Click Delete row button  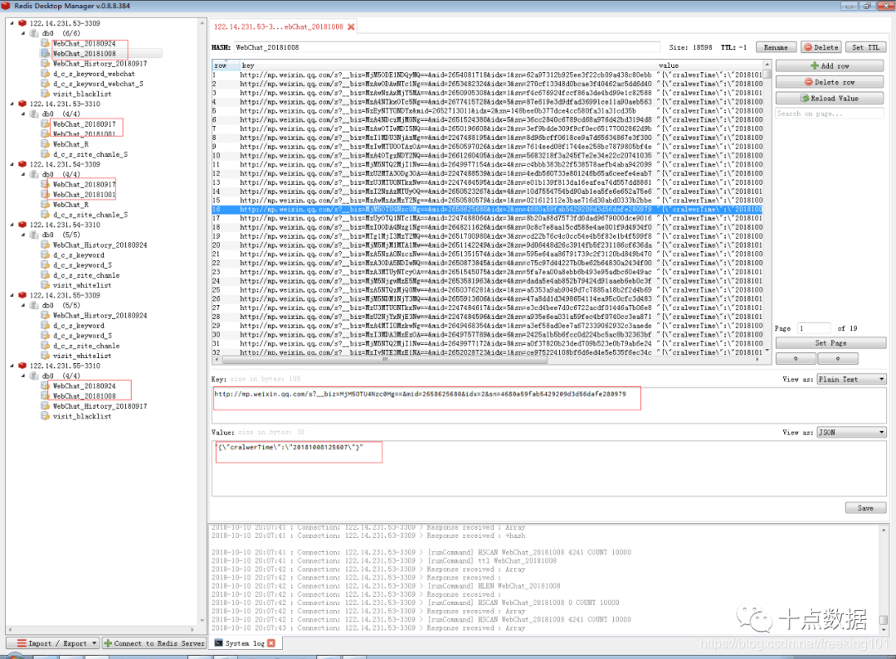pyautogui.click(x=830, y=82)
